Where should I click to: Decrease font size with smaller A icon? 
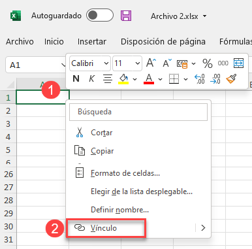pyautogui.click(x=167, y=63)
